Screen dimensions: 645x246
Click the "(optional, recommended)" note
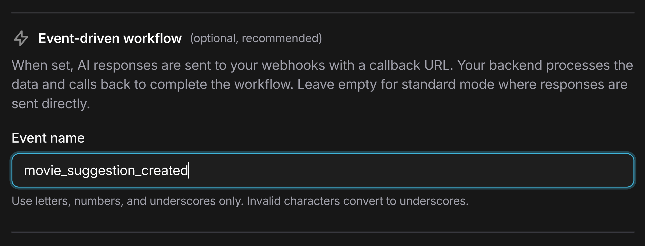tap(256, 38)
